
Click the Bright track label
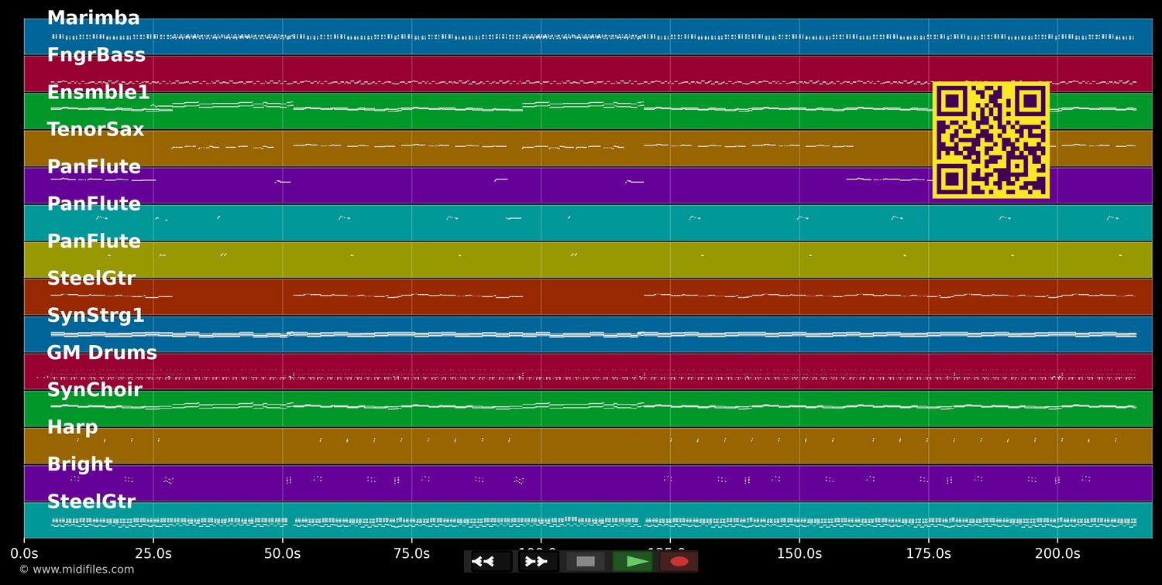[80, 464]
